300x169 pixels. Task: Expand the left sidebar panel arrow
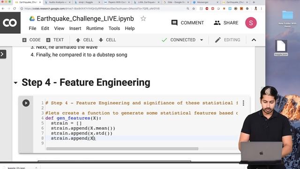coord(3,54)
